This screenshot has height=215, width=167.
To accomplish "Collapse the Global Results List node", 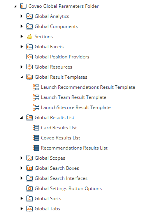I will [x=21, y=118].
